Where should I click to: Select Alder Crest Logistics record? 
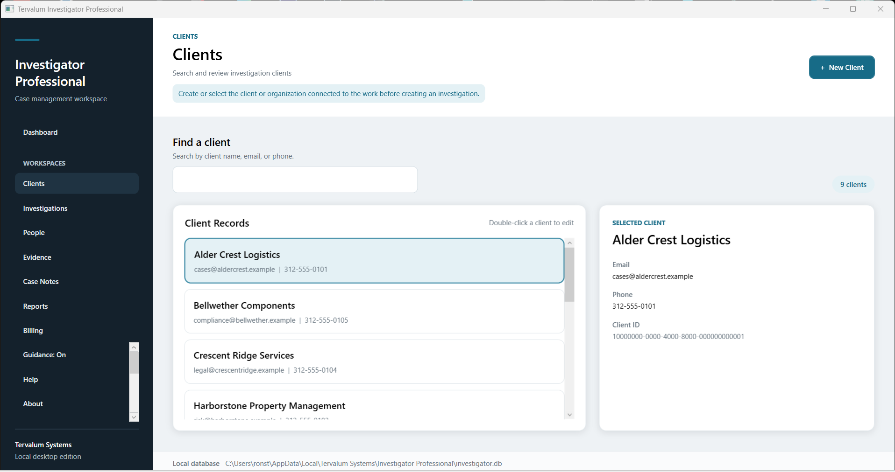point(374,261)
